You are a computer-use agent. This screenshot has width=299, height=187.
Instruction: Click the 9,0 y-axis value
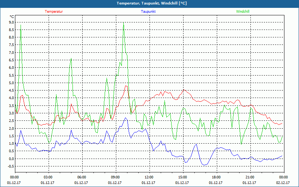click(x=12, y=22)
